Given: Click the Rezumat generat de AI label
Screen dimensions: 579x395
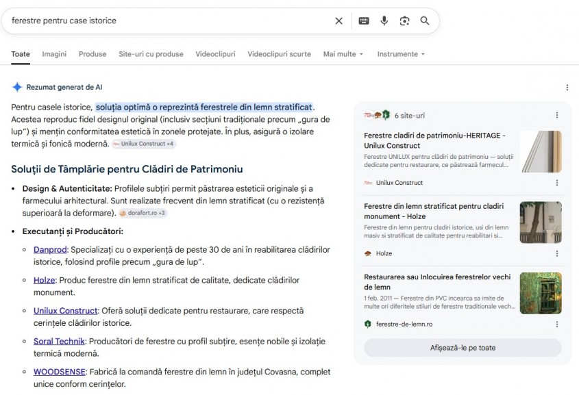Looking at the screenshot, I should [x=64, y=88].
